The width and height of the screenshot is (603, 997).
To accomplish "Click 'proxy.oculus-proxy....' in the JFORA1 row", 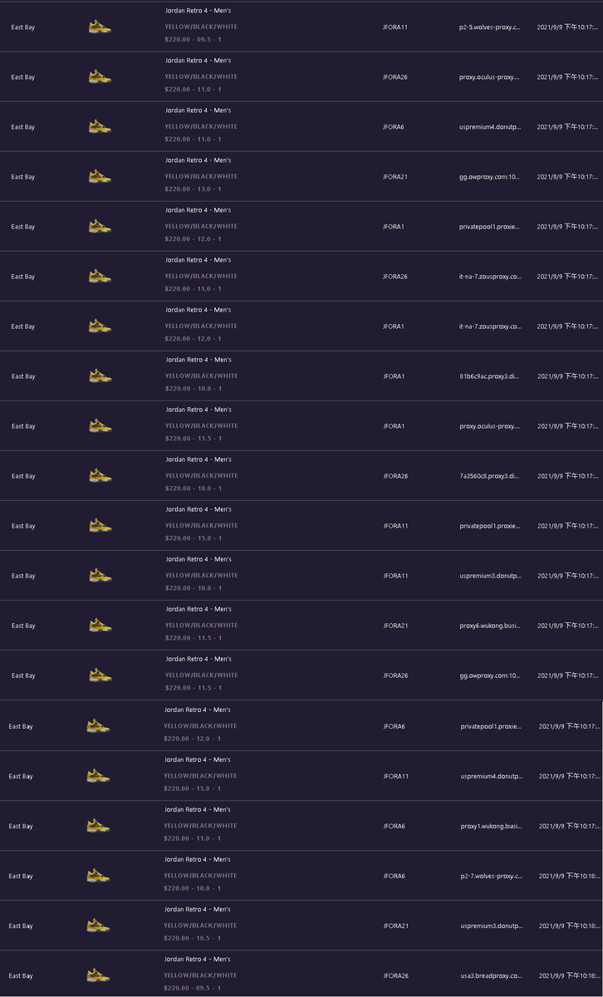I will coord(489,426).
